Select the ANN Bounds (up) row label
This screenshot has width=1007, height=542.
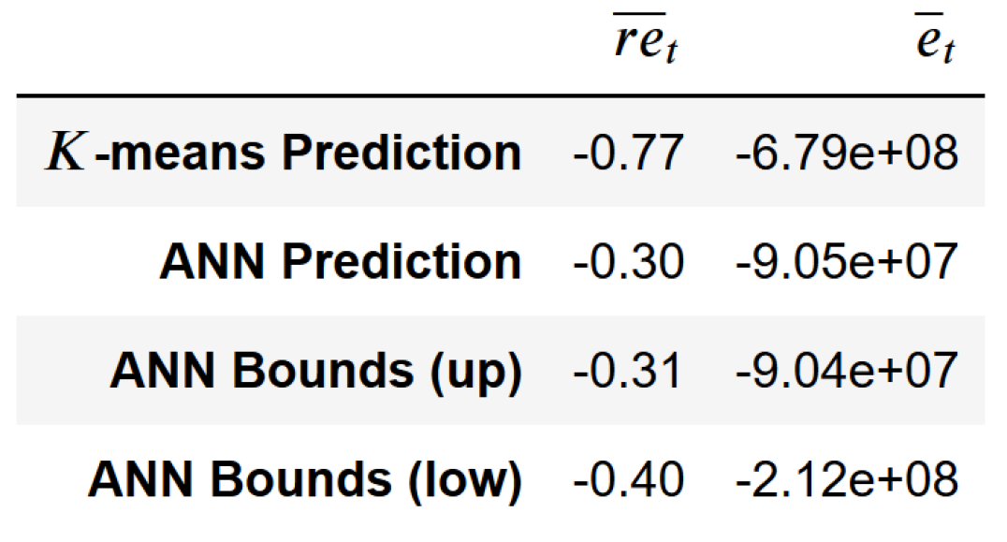point(314,371)
